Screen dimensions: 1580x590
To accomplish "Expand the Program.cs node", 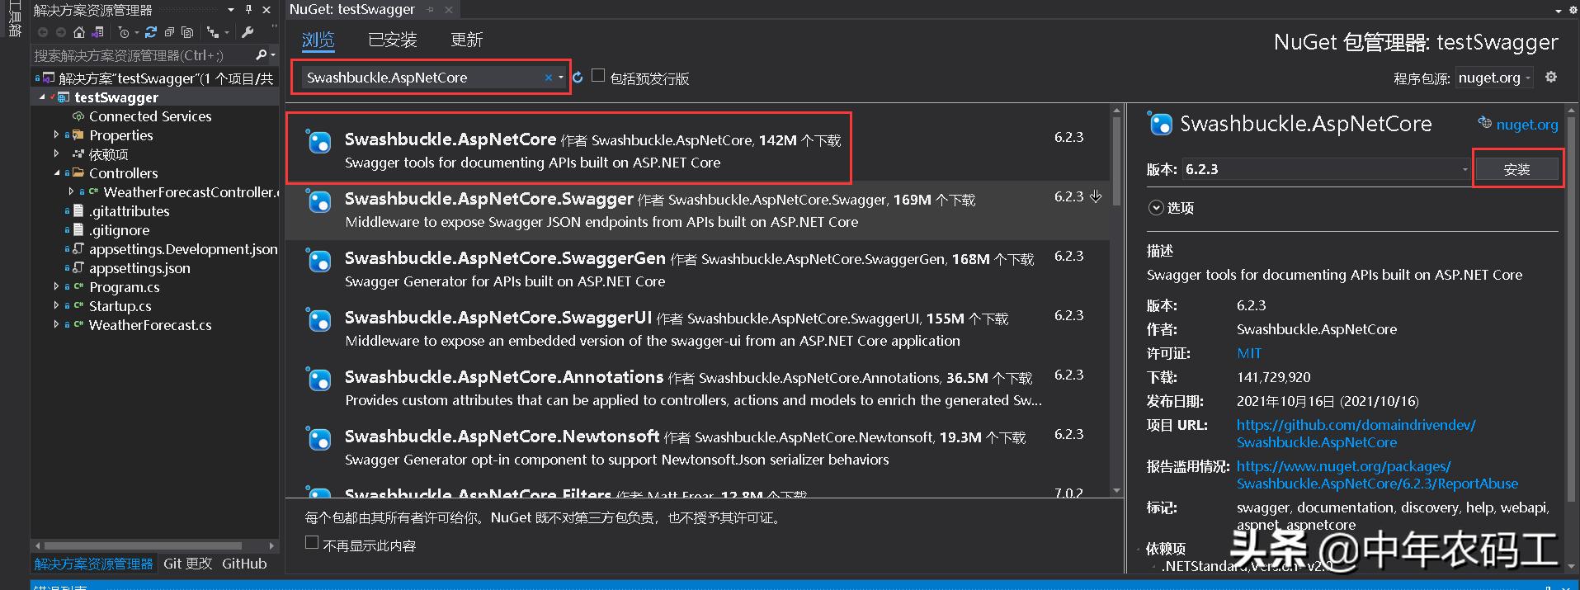I will coord(56,286).
